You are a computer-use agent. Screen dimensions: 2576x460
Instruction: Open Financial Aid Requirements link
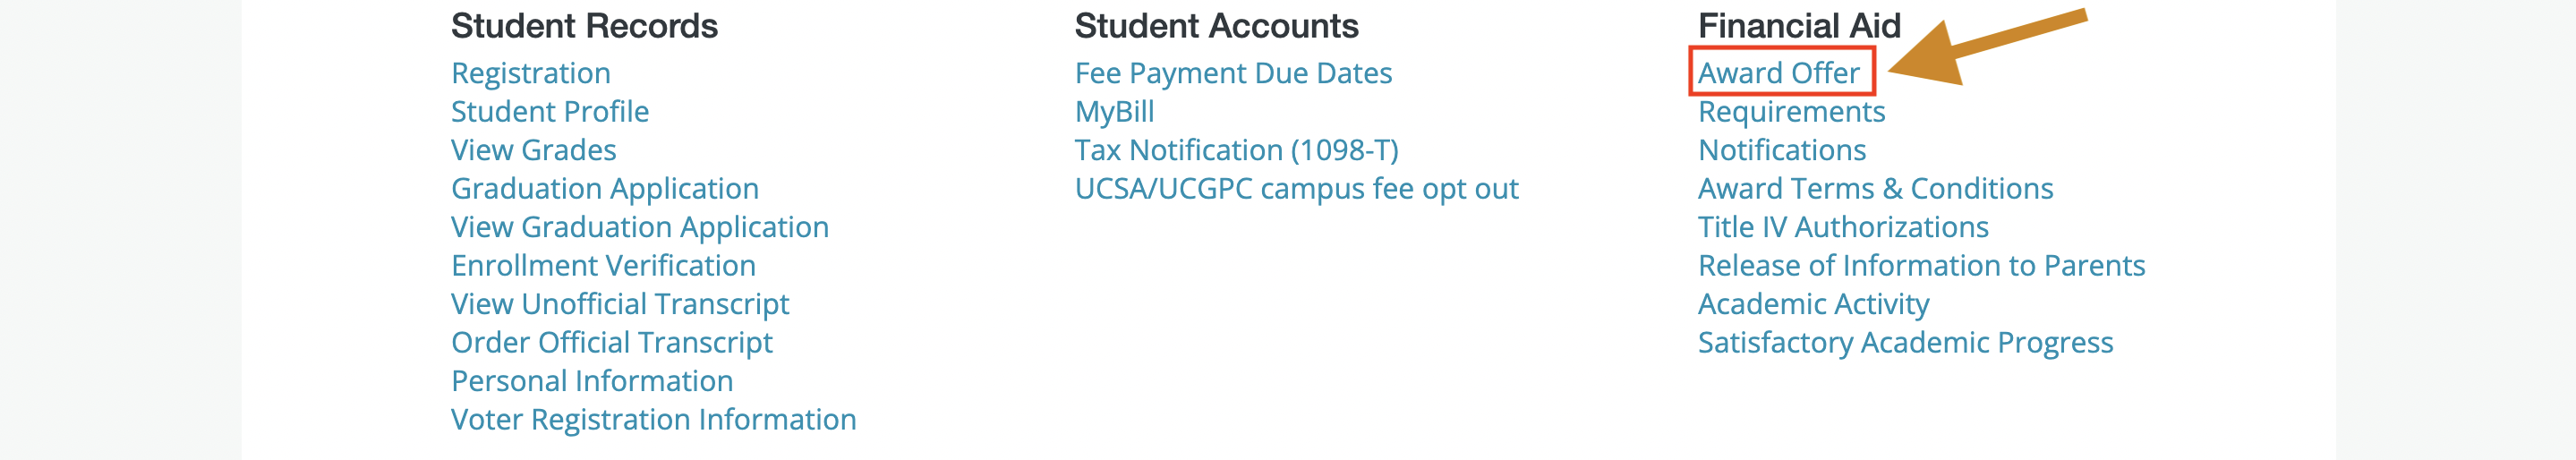tap(1791, 112)
